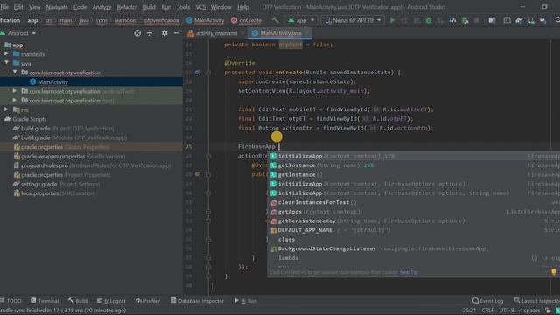
Task: Click Select Opened File target icon
Action: point(137,33)
